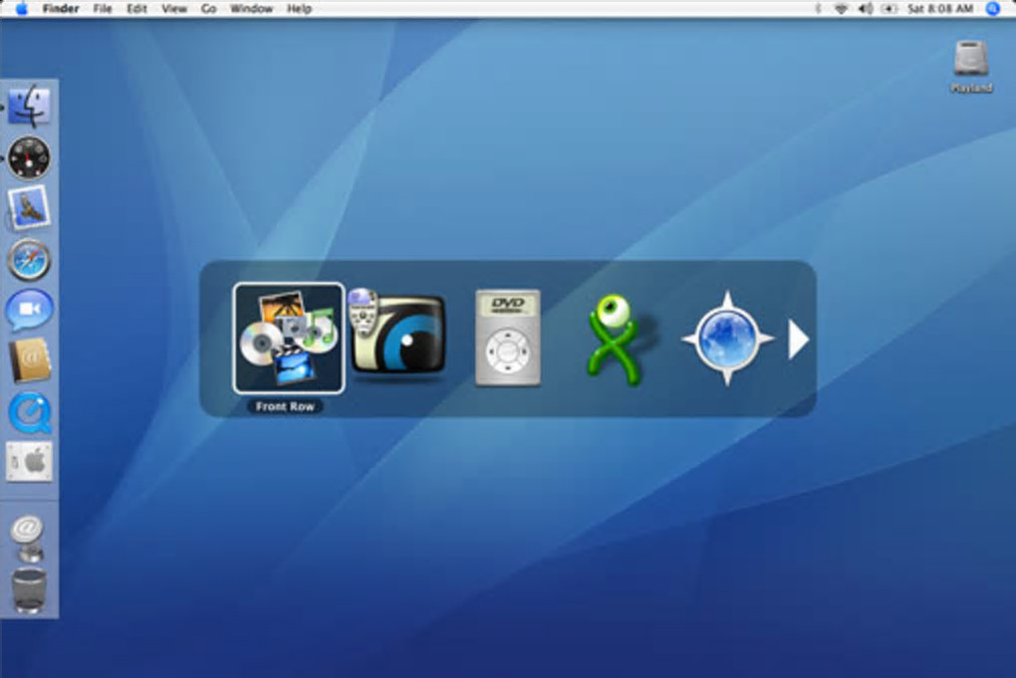1016x678 pixels.
Task: Launch the blue globe compass app icon
Action: pyautogui.click(x=727, y=339)
